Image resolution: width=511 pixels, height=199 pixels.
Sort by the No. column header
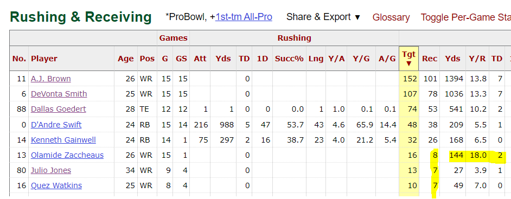pyautogui.click(x=19, y=59)
